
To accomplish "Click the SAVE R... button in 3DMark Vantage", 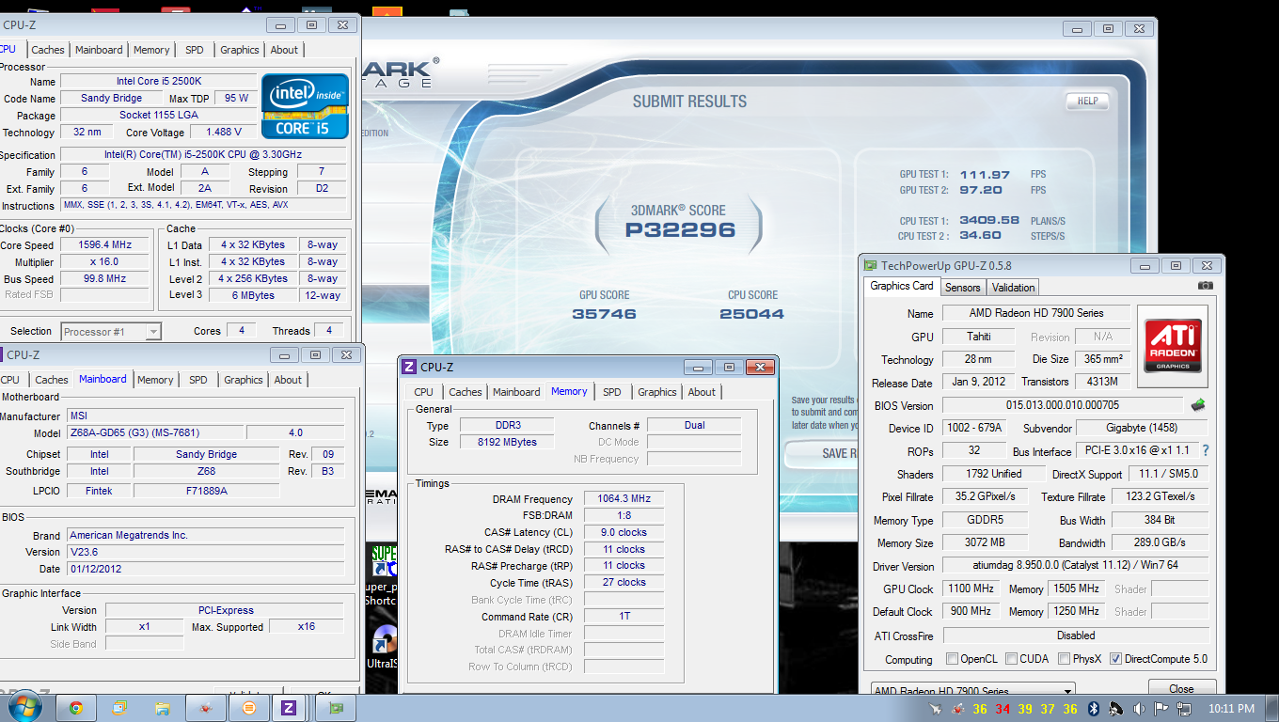I will [820, 453].
